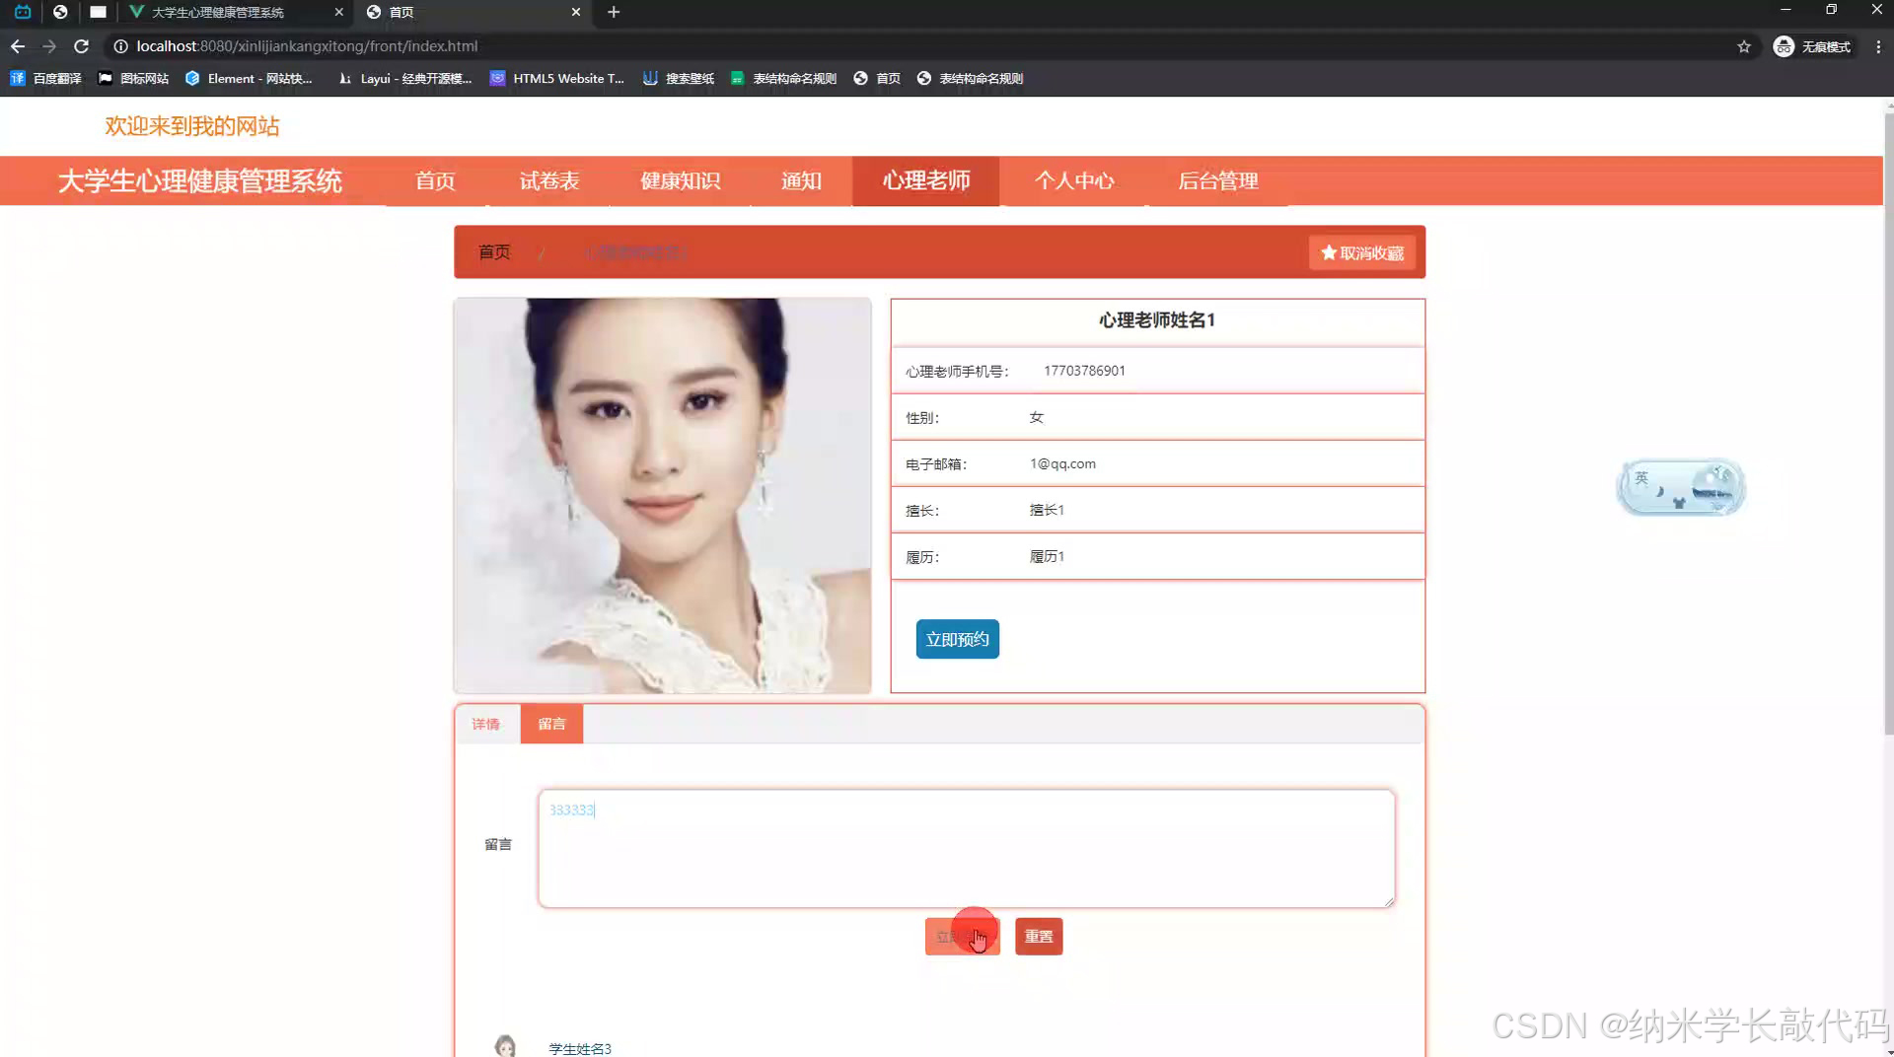Open the 图标网站 bookmark
This screenshot has width=1894, height=1057.
(x=133, y=78)
